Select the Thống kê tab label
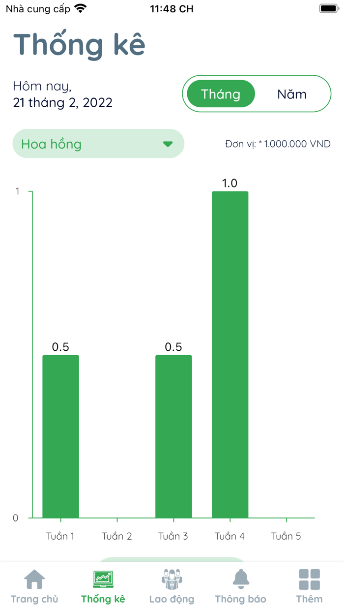Viewport: 344px width, 612px height. pyautogui.click(x=103, y=599)
